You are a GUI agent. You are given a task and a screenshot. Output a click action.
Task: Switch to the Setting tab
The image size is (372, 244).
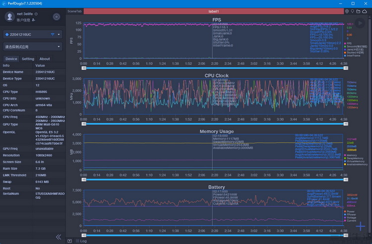28,59
